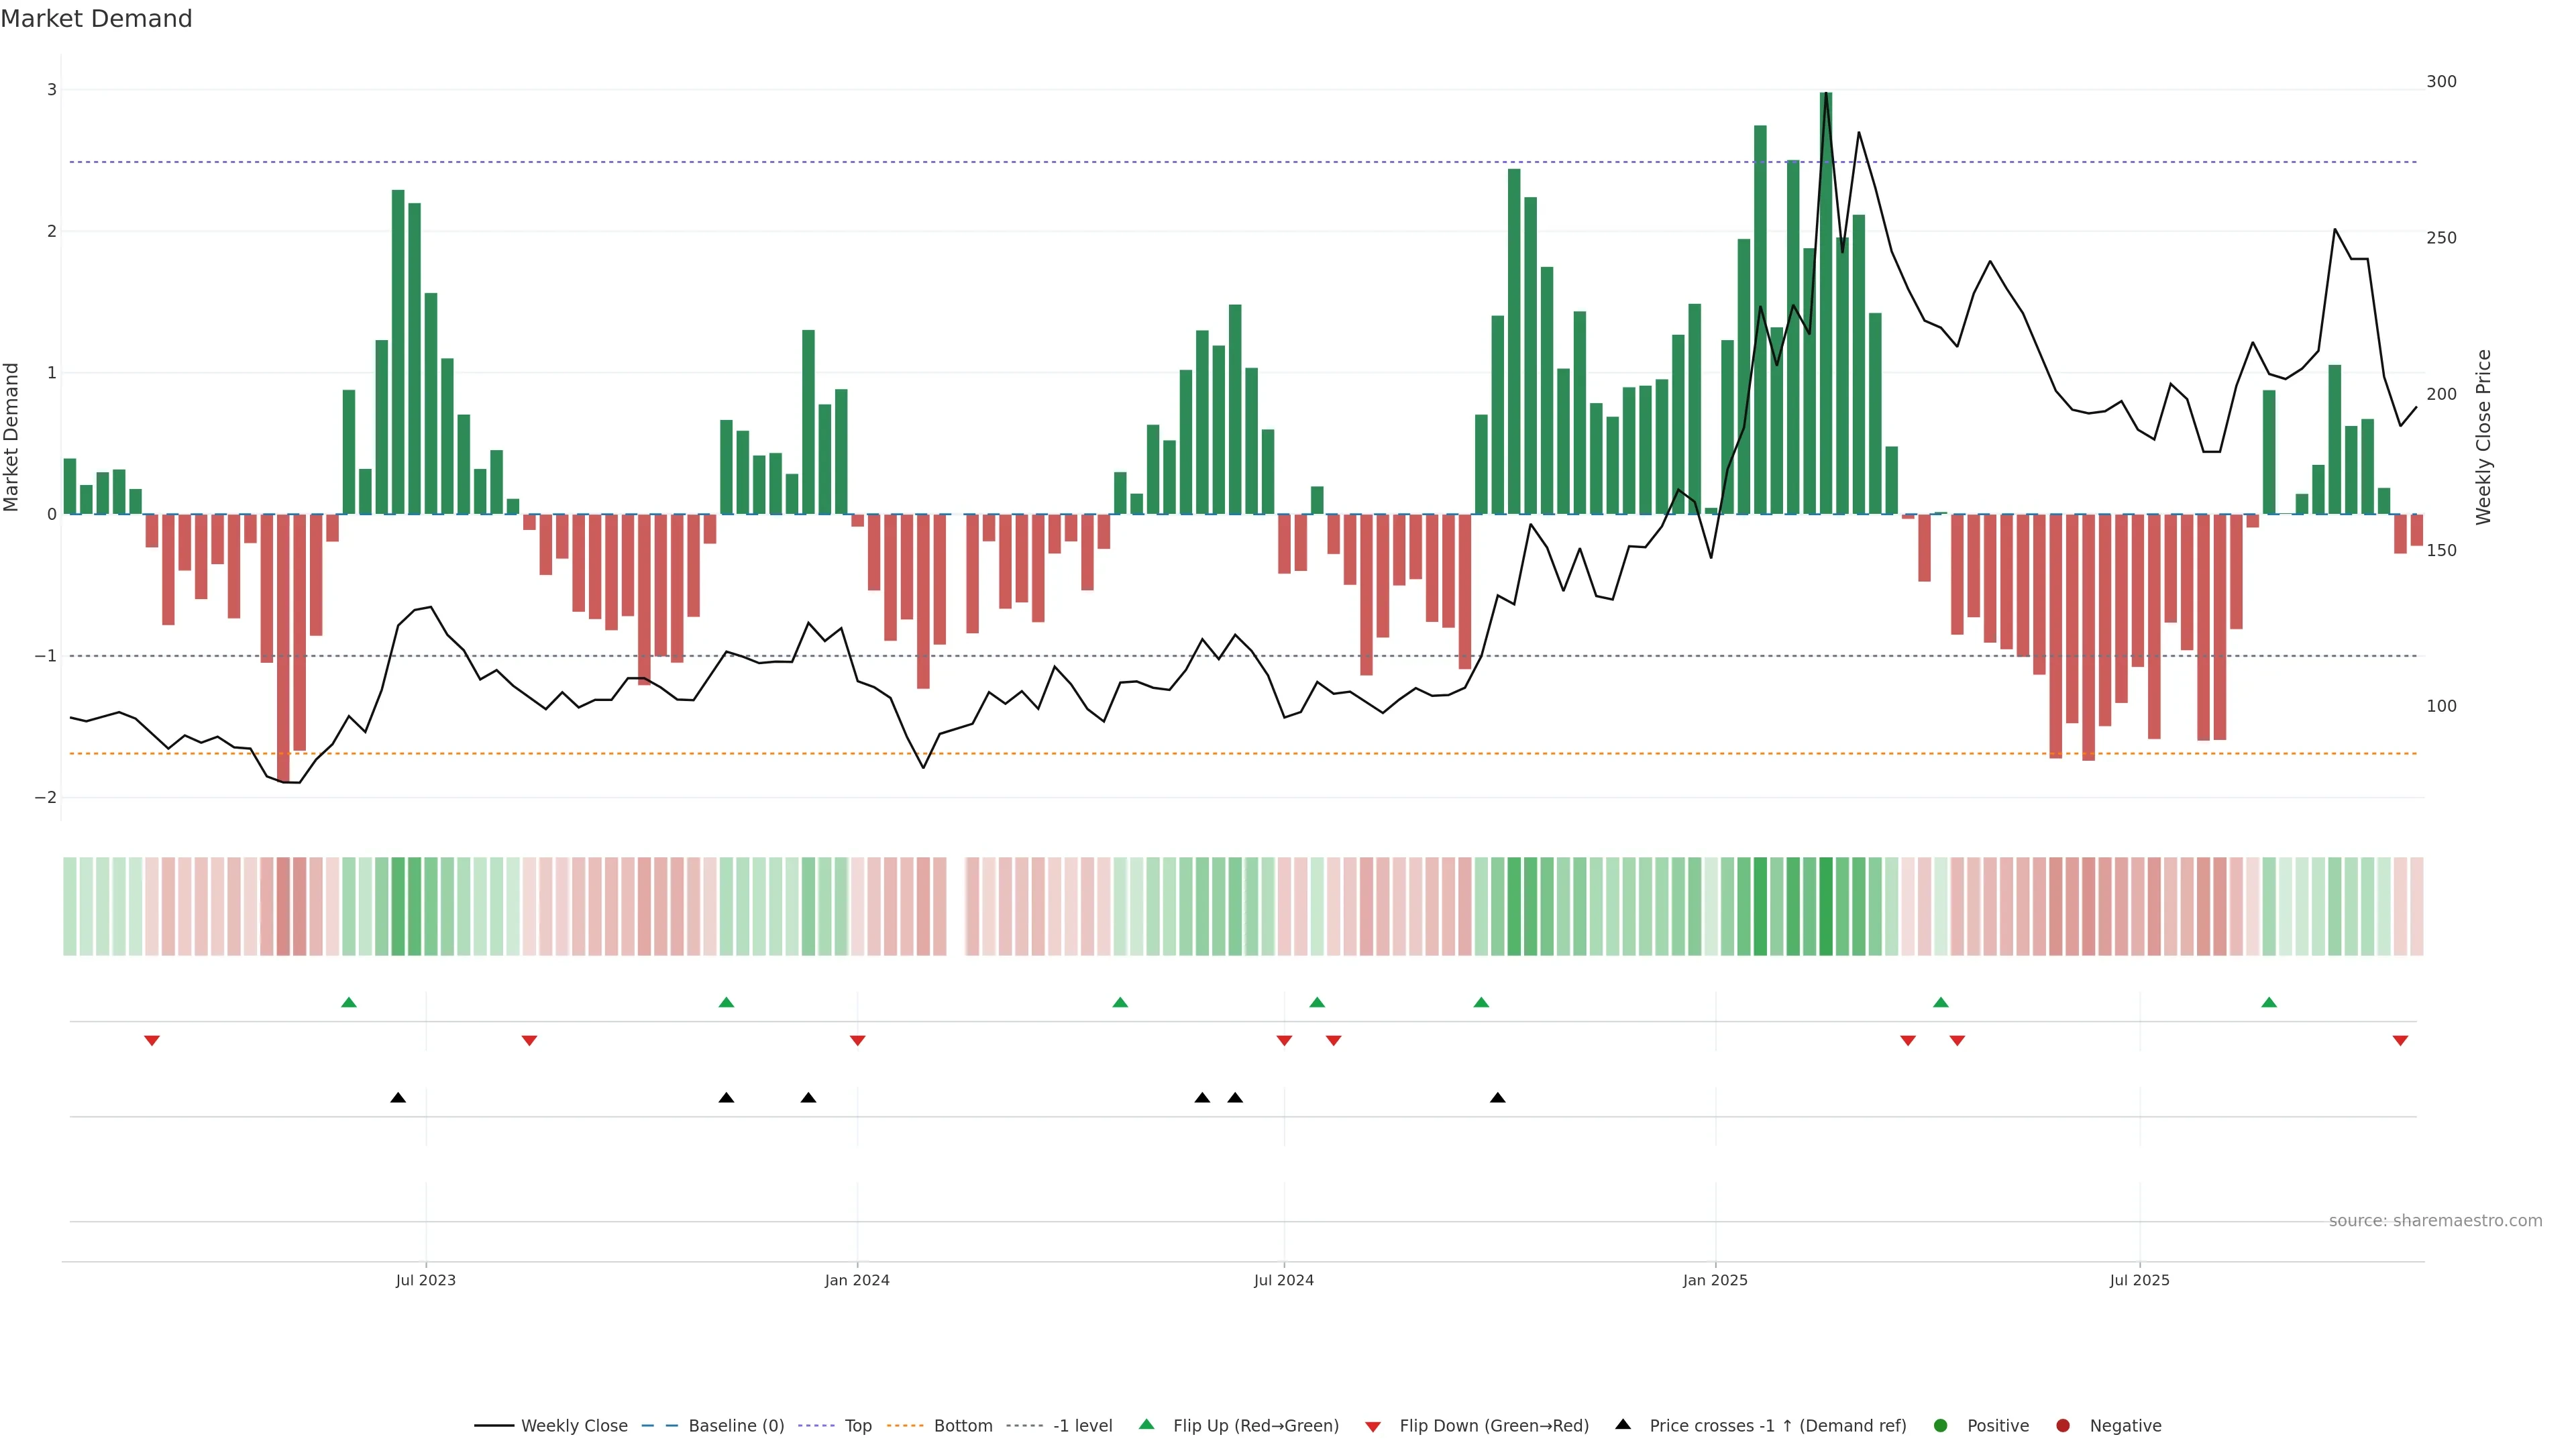Click the source: sharemaestro.com text

[2435, 1221]
